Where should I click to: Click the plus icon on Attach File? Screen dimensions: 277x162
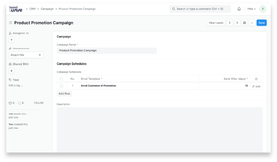pos(40,55)
